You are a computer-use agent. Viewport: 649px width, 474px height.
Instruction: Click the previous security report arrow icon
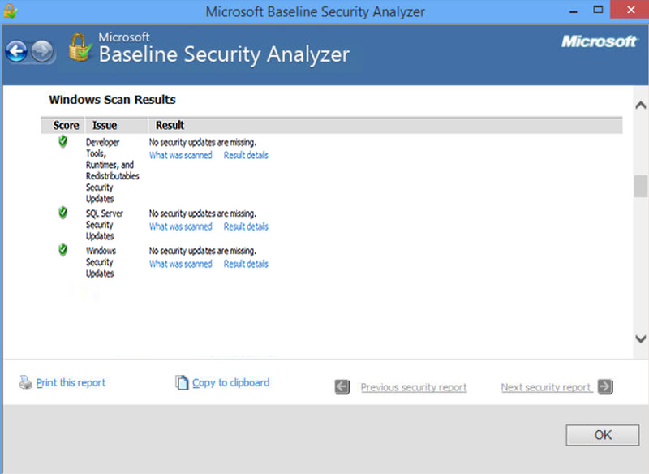point(342,387)
